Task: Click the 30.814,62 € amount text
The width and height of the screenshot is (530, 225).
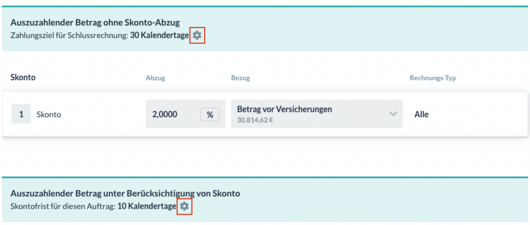Action: [x=255, y=120]
